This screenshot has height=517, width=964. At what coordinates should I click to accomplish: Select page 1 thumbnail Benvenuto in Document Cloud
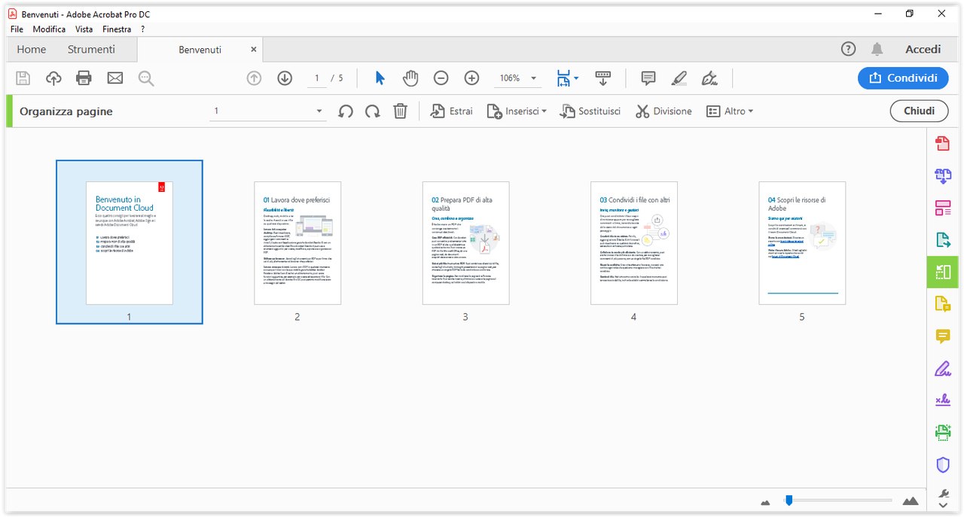click(130, 243)
